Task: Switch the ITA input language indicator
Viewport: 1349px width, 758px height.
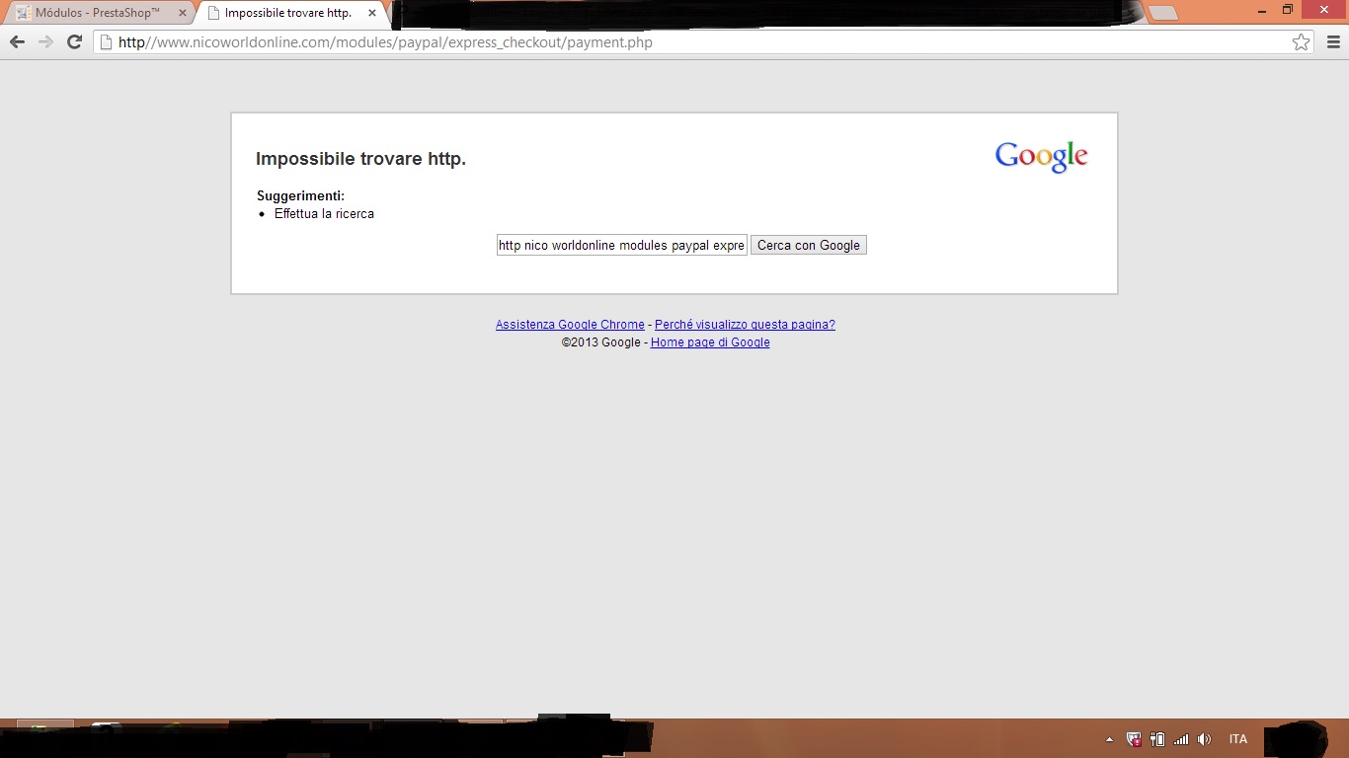Action: tap(1238, 739)
